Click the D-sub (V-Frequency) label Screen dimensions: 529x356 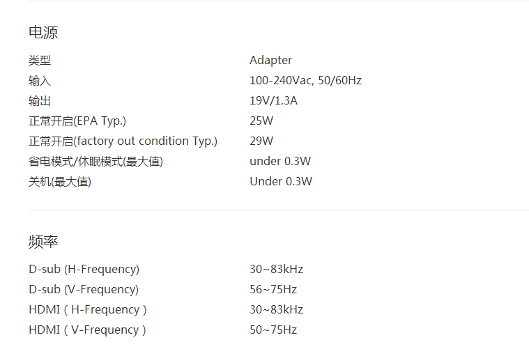click(x=84, y=289)
